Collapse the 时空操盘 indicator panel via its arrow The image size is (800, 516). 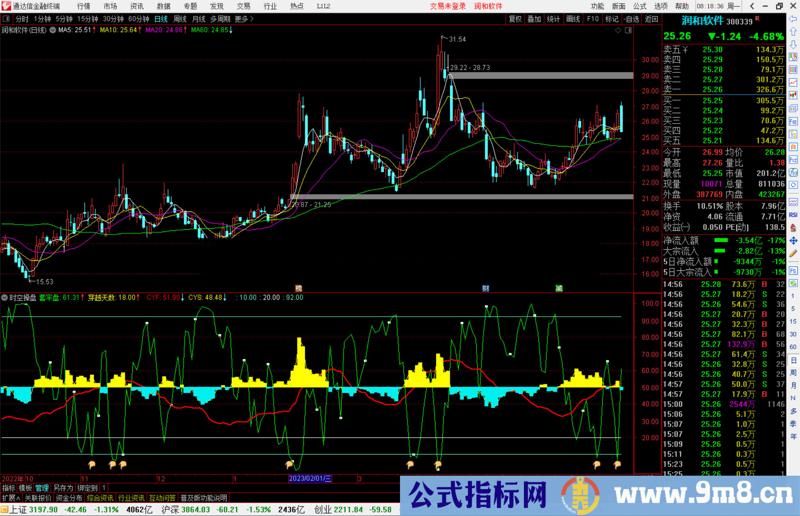4,298
